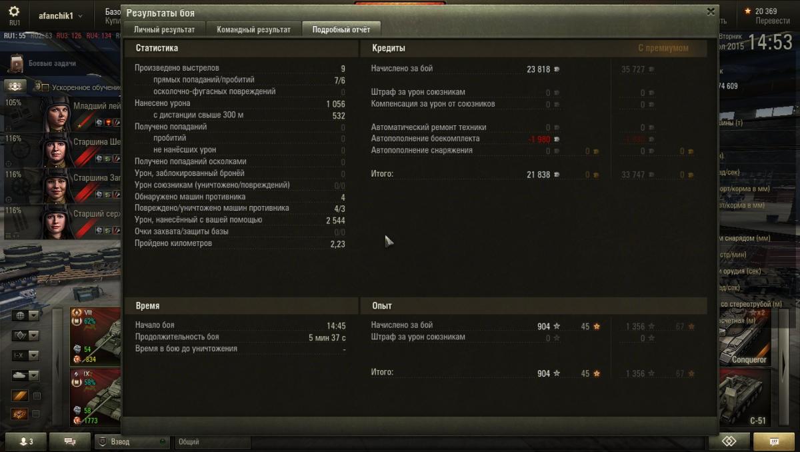Click the Перевести free experience button
This screenshot has width=800, height=452.
tap(773, 21)
